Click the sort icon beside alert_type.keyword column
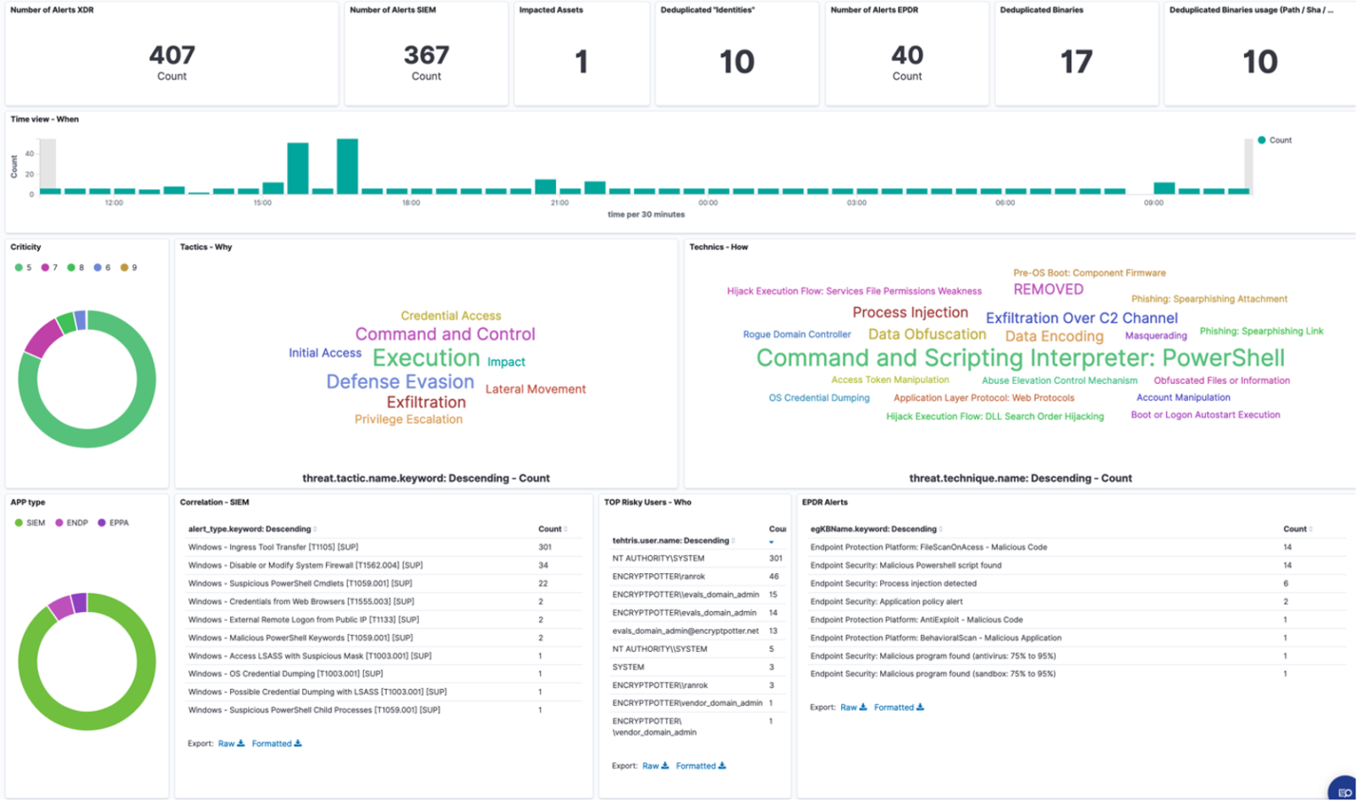Viewport: 1360px width, 803px height. click(x=315, y=530)
